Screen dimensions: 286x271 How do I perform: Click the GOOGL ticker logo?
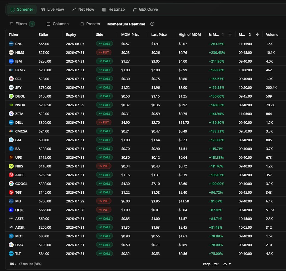[11, 184]
